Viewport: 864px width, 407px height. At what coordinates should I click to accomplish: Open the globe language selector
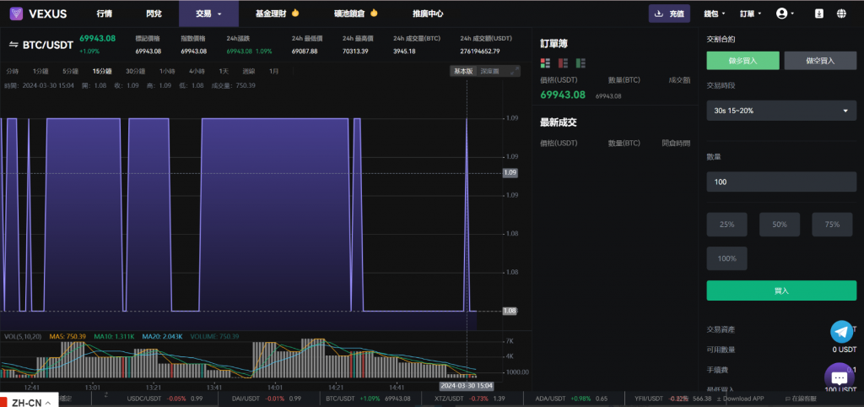[841, 14]
